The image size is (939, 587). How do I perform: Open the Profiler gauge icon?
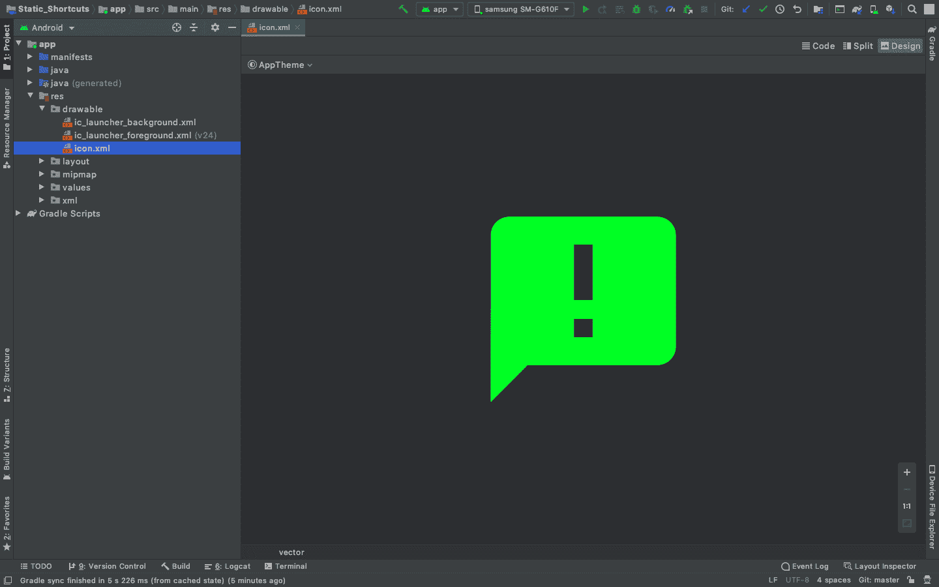pyautogui.click(x=670, y=9)
